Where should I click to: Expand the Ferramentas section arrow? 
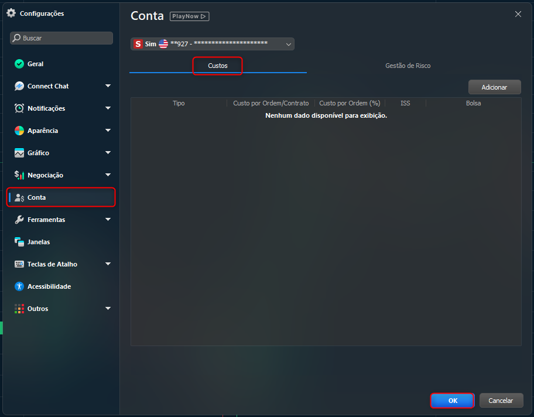click(108, 220)
